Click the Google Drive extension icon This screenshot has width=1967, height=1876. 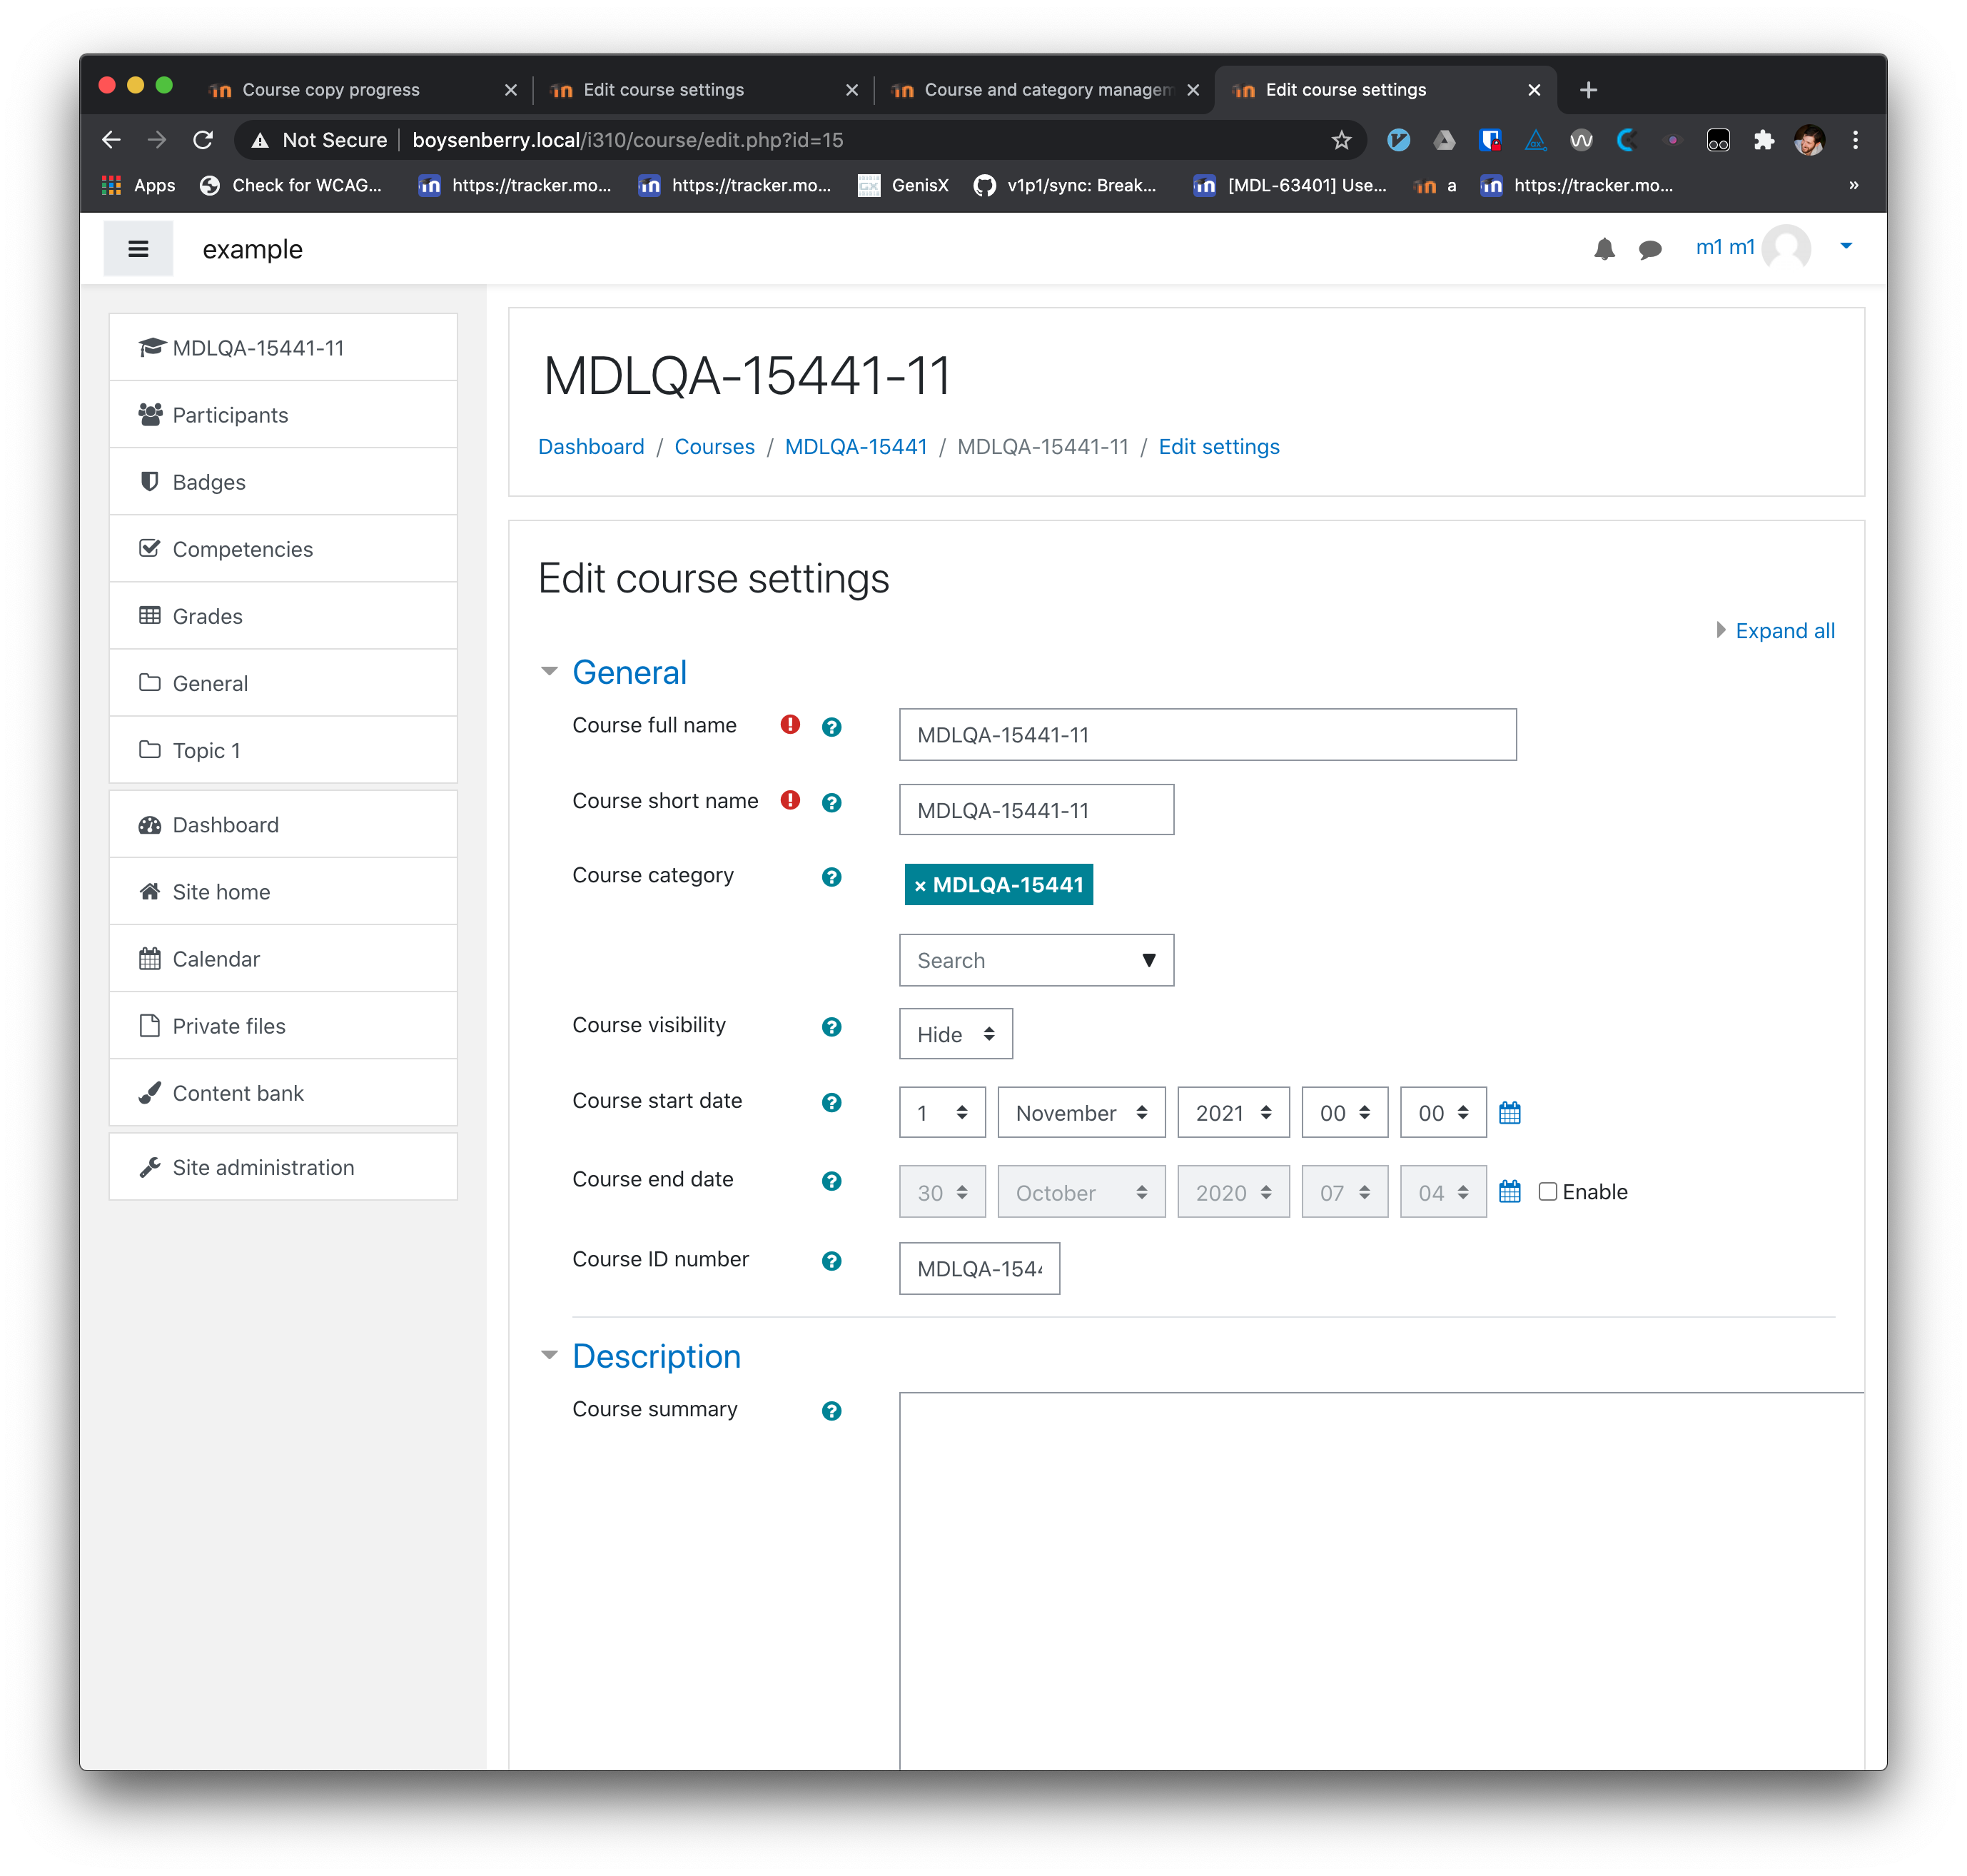click(1444, 140)
